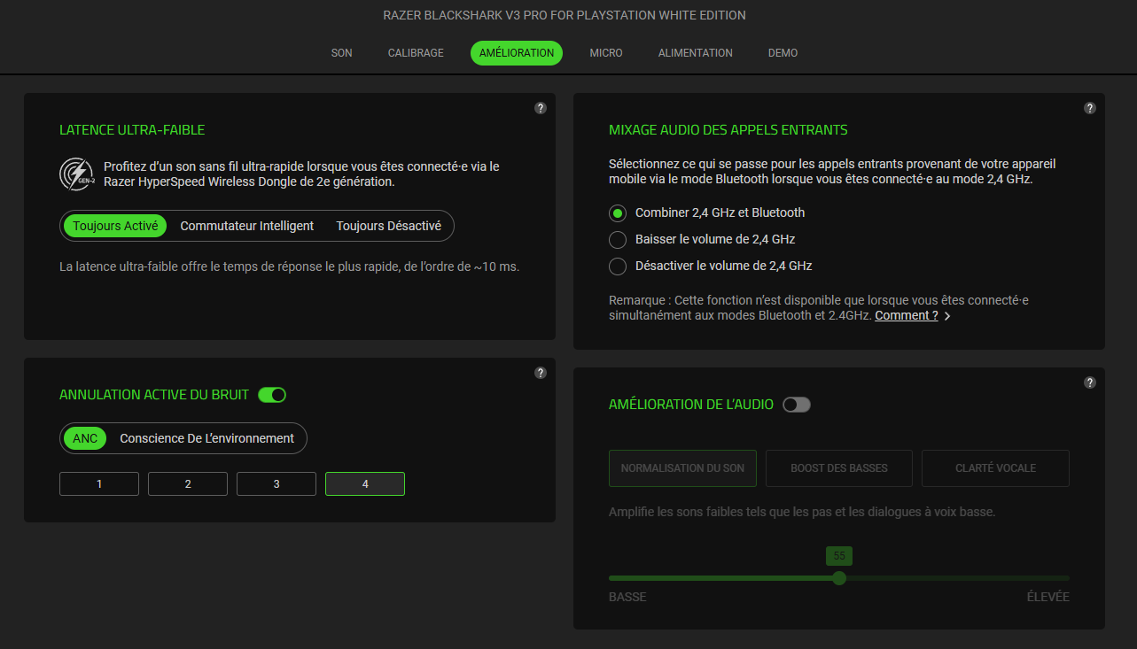Click the Boost des Basses button
Viewport: 1137px width, 649px height.
839,468
